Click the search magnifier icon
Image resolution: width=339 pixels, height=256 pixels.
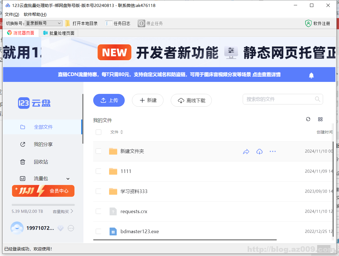pyautogui.click(x=317, y=99)
